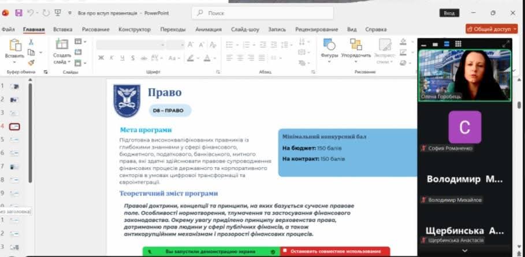525x257 pixels.
Task: Switch to gallery grid view in meeting panel
Action: 458,44
